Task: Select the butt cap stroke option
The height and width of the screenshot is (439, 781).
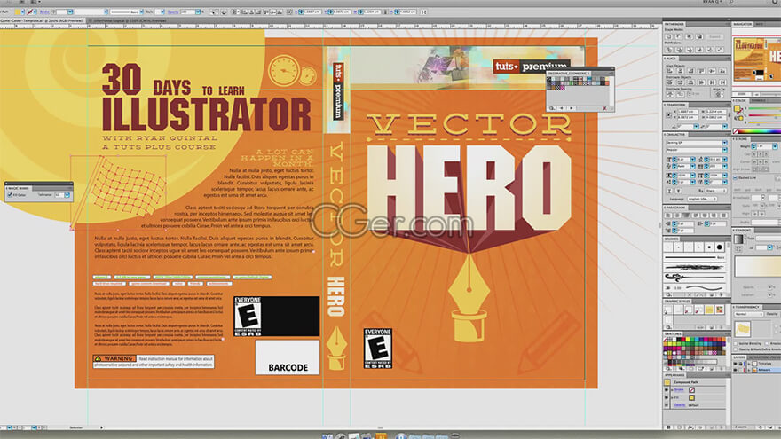Action: click(x=754, y=154)
